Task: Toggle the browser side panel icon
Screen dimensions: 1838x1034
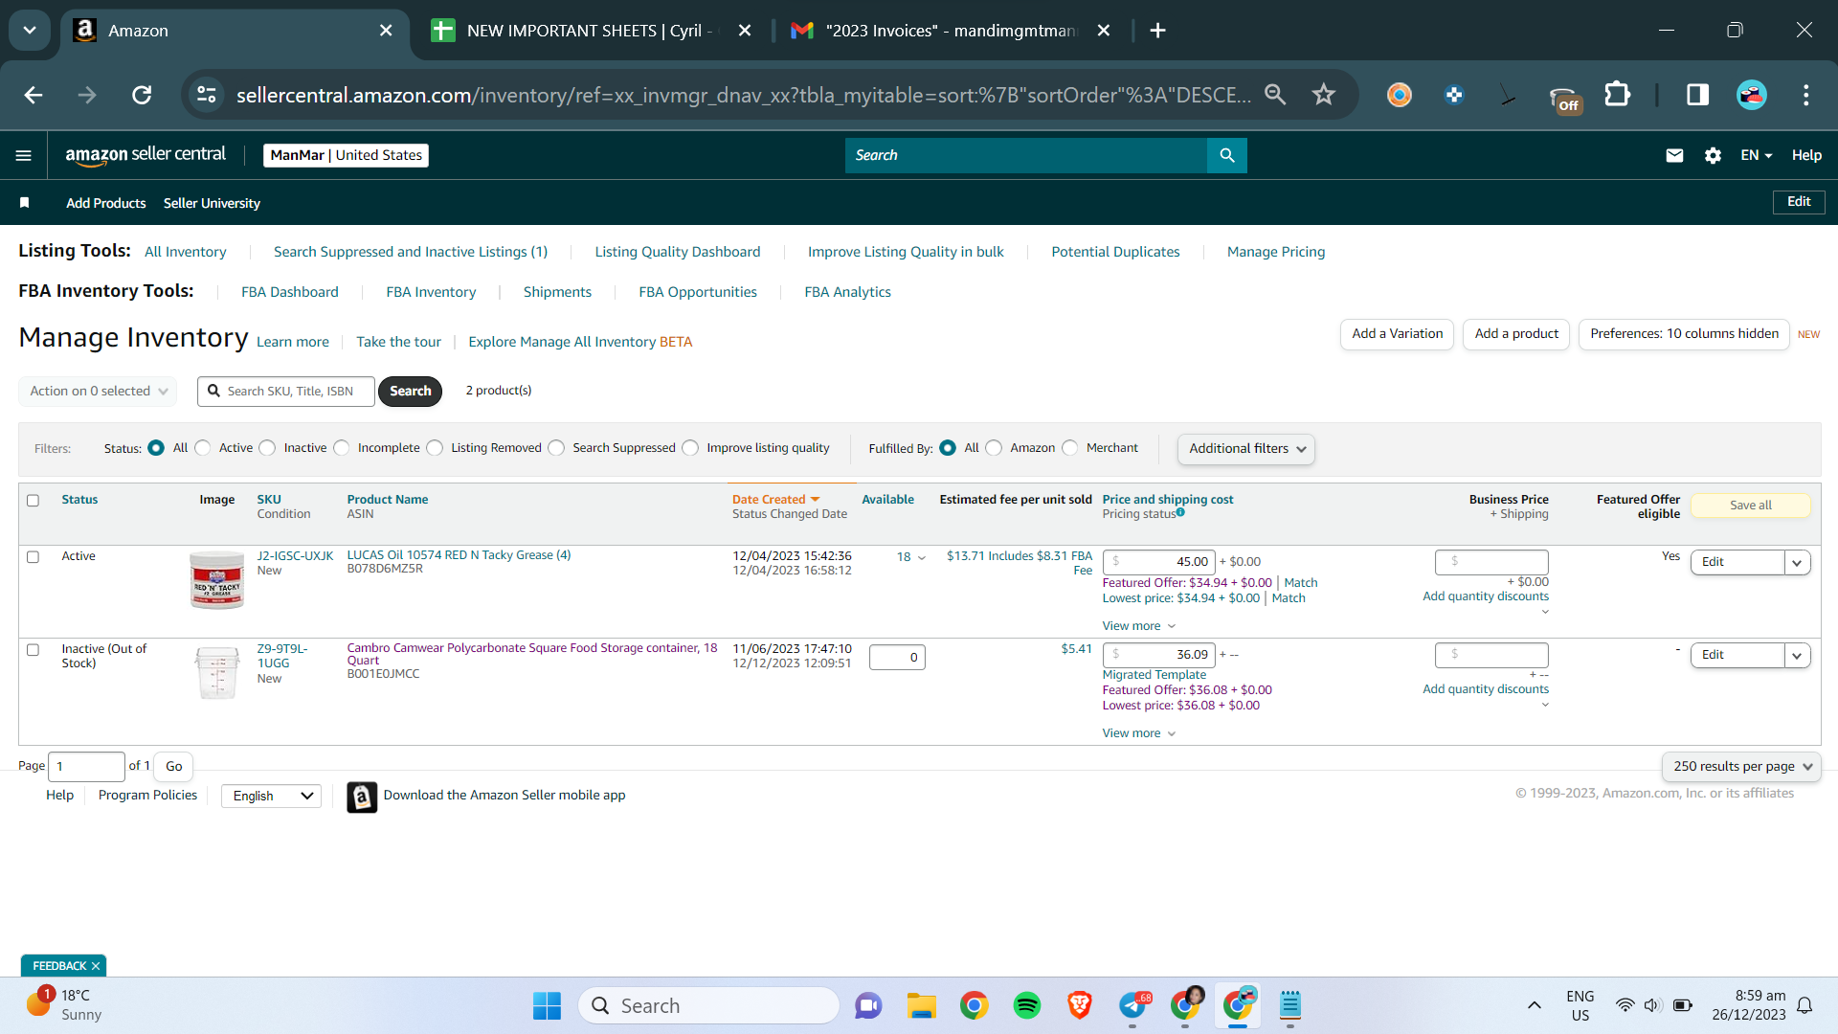Action: point(1697,95)
